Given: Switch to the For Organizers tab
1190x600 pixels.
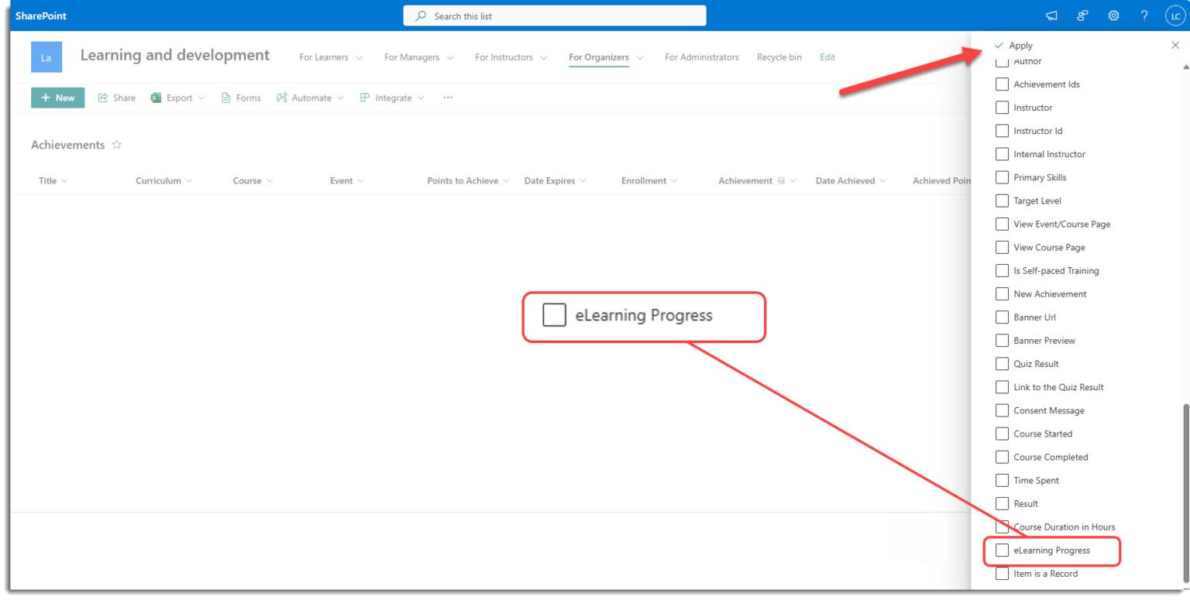Looking at the screenshot, I should (600, 57).
